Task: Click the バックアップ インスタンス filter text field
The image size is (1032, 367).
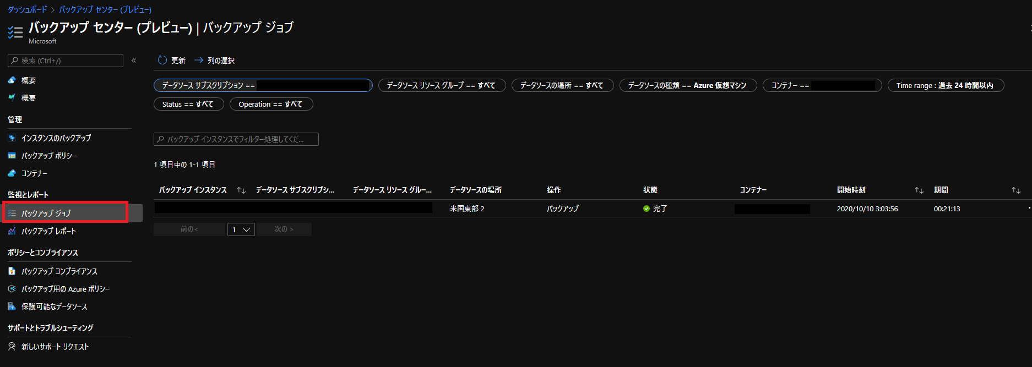Action: point(236,139)
